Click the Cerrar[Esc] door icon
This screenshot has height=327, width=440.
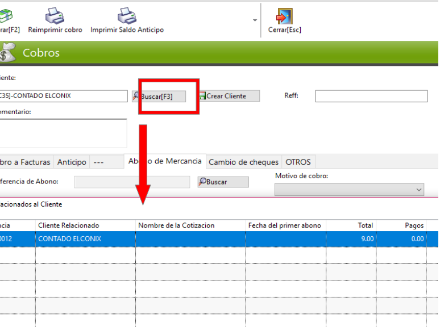point(284,16)
